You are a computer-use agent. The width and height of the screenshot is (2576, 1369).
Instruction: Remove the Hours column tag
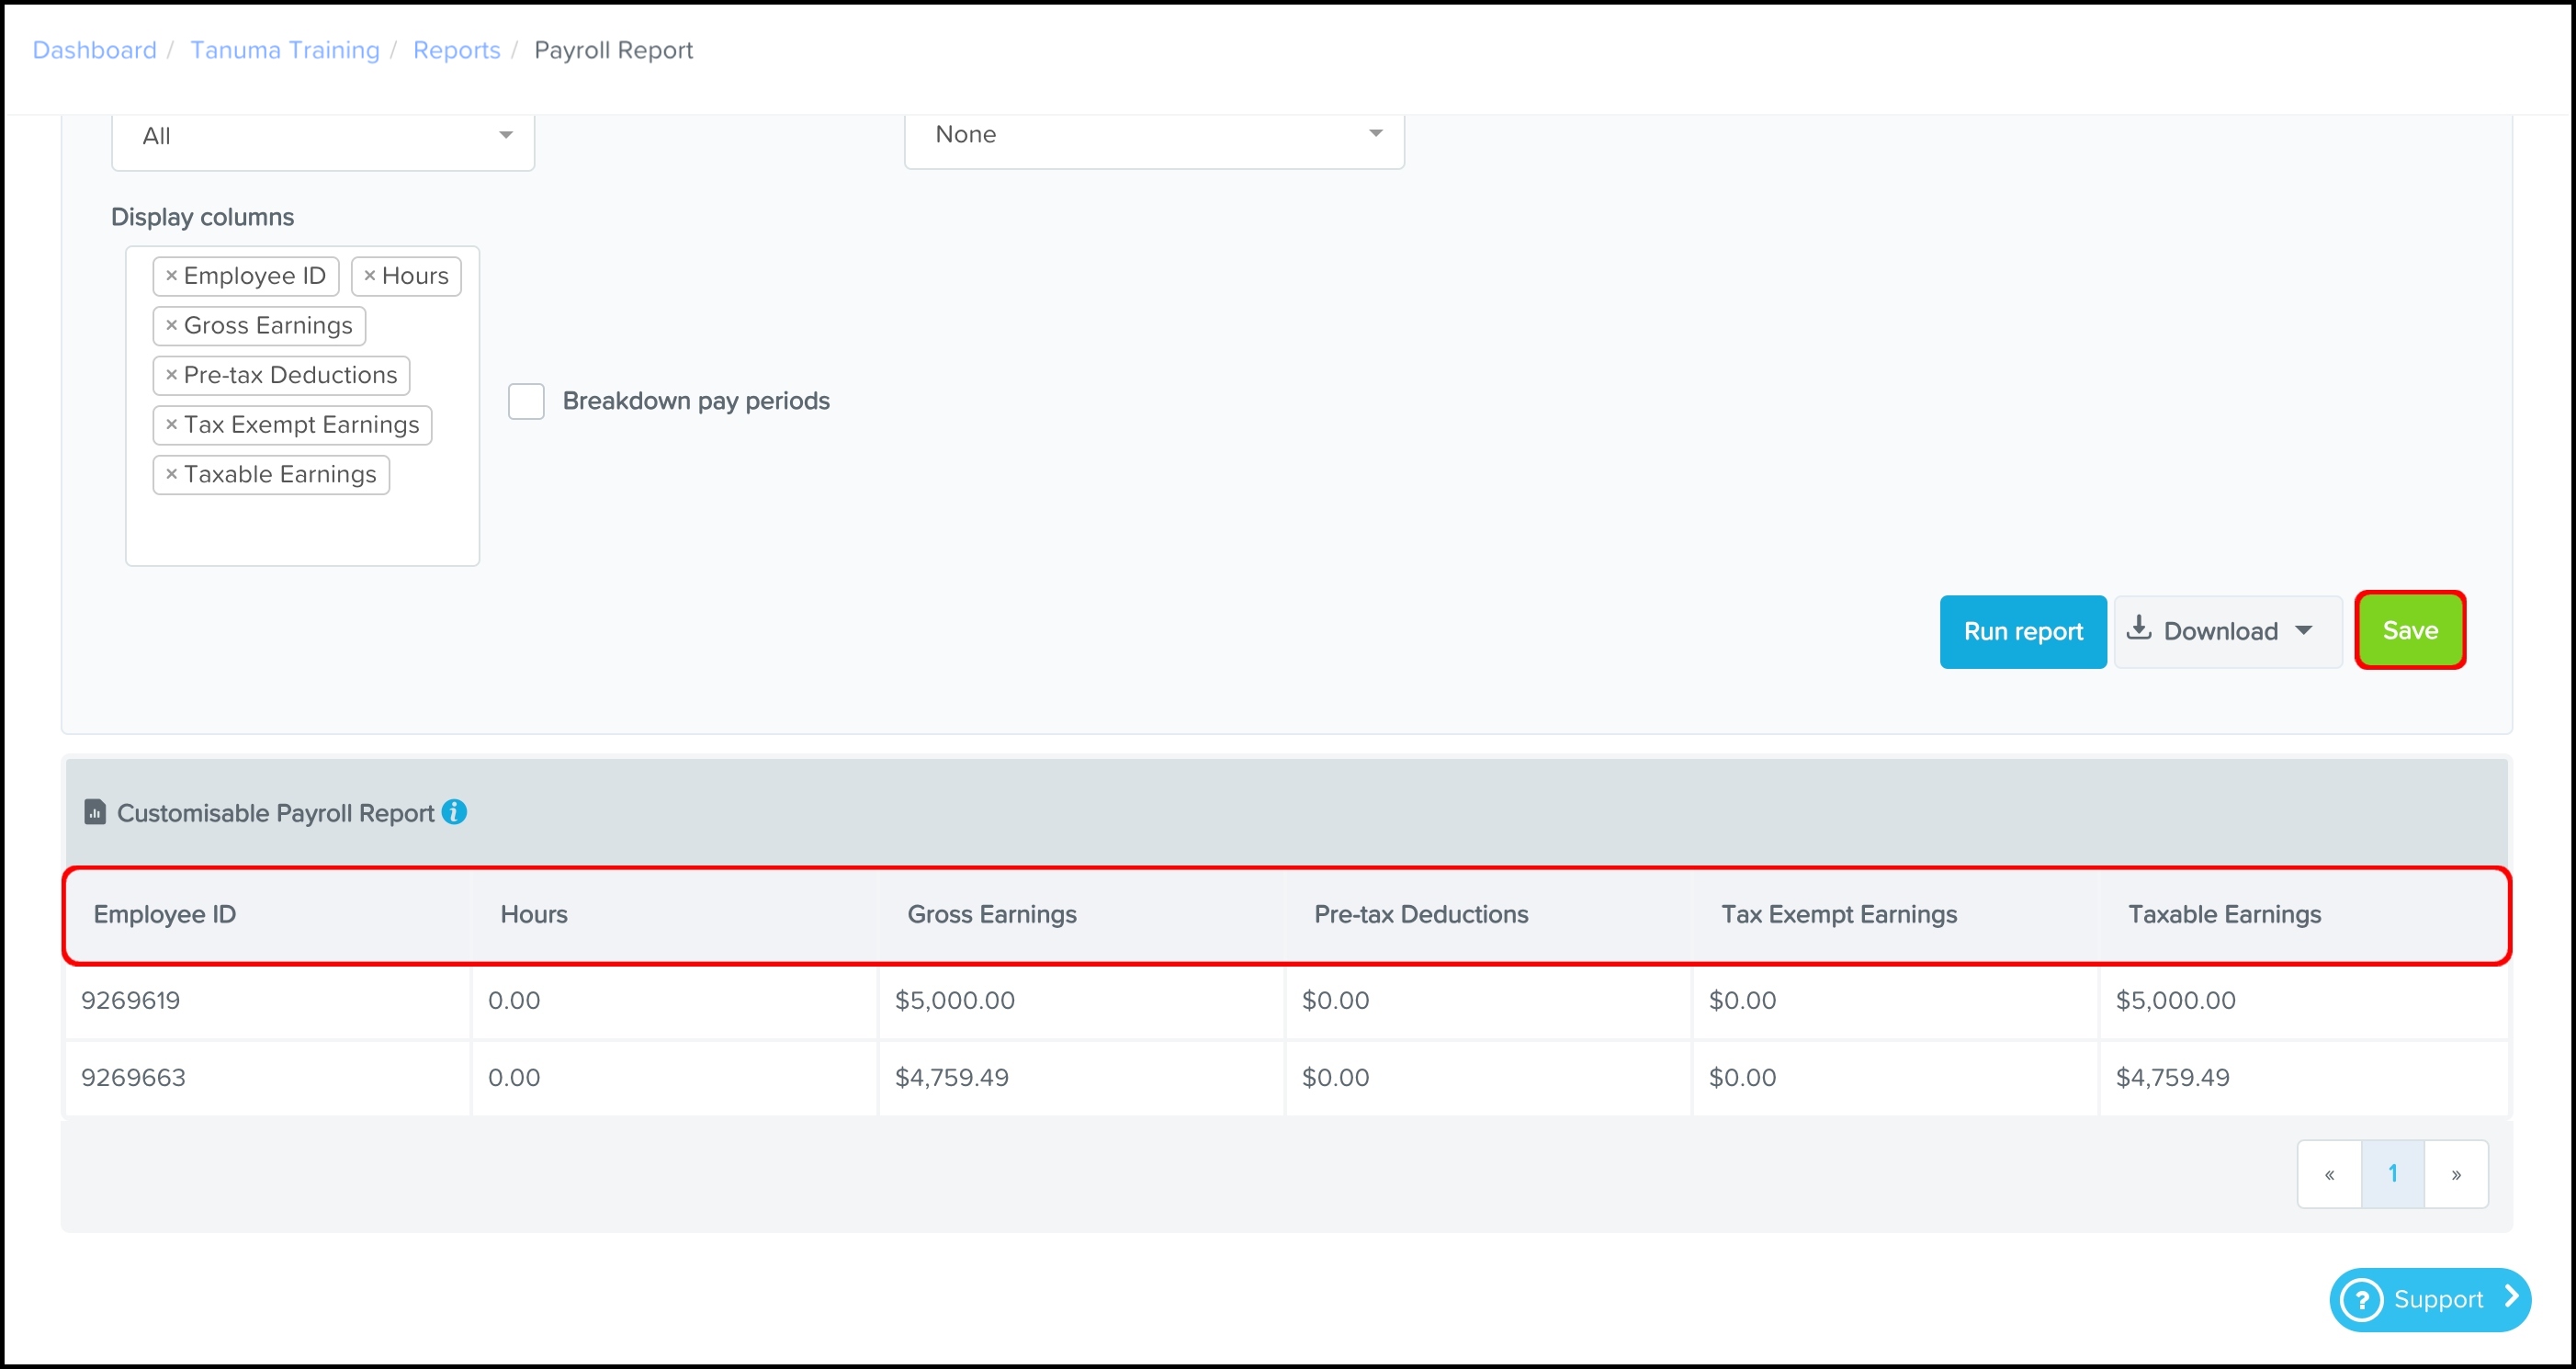(369, 276)
